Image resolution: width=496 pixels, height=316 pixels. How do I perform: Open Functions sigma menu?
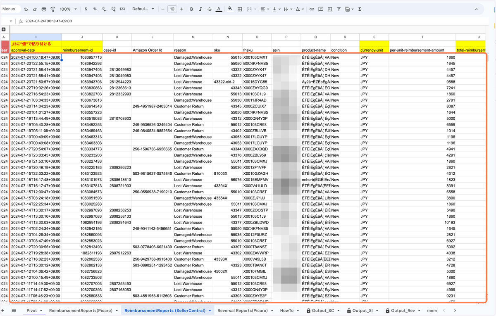coord(360,9)
